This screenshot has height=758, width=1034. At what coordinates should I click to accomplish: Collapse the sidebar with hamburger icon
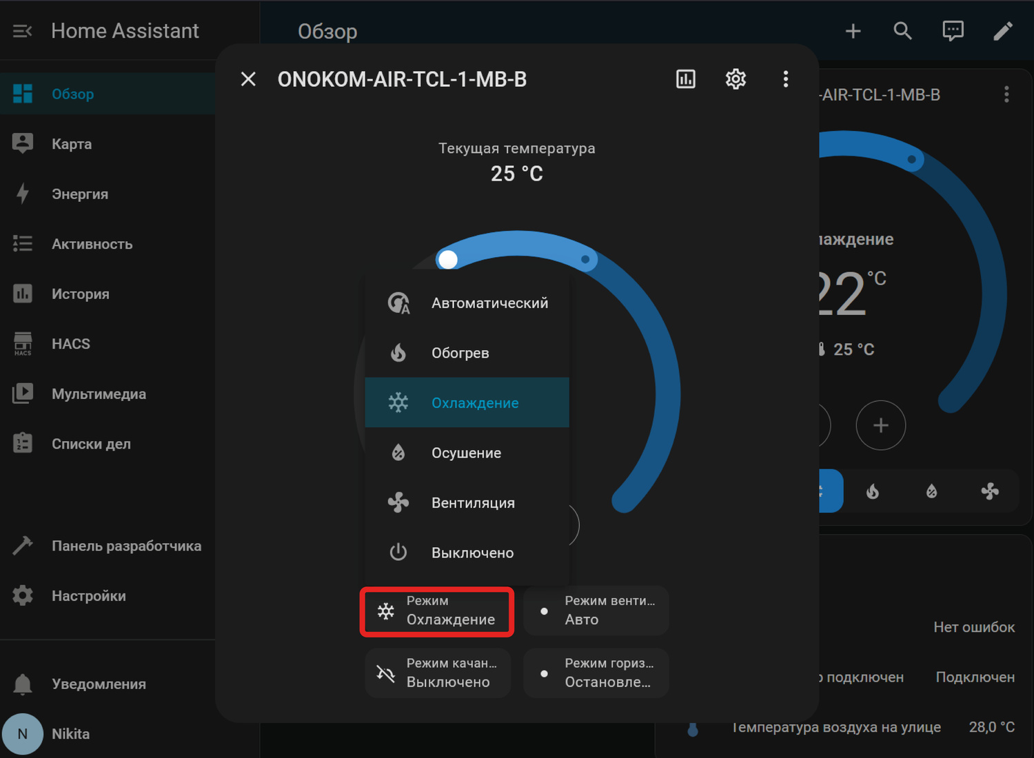coord(22,31)
